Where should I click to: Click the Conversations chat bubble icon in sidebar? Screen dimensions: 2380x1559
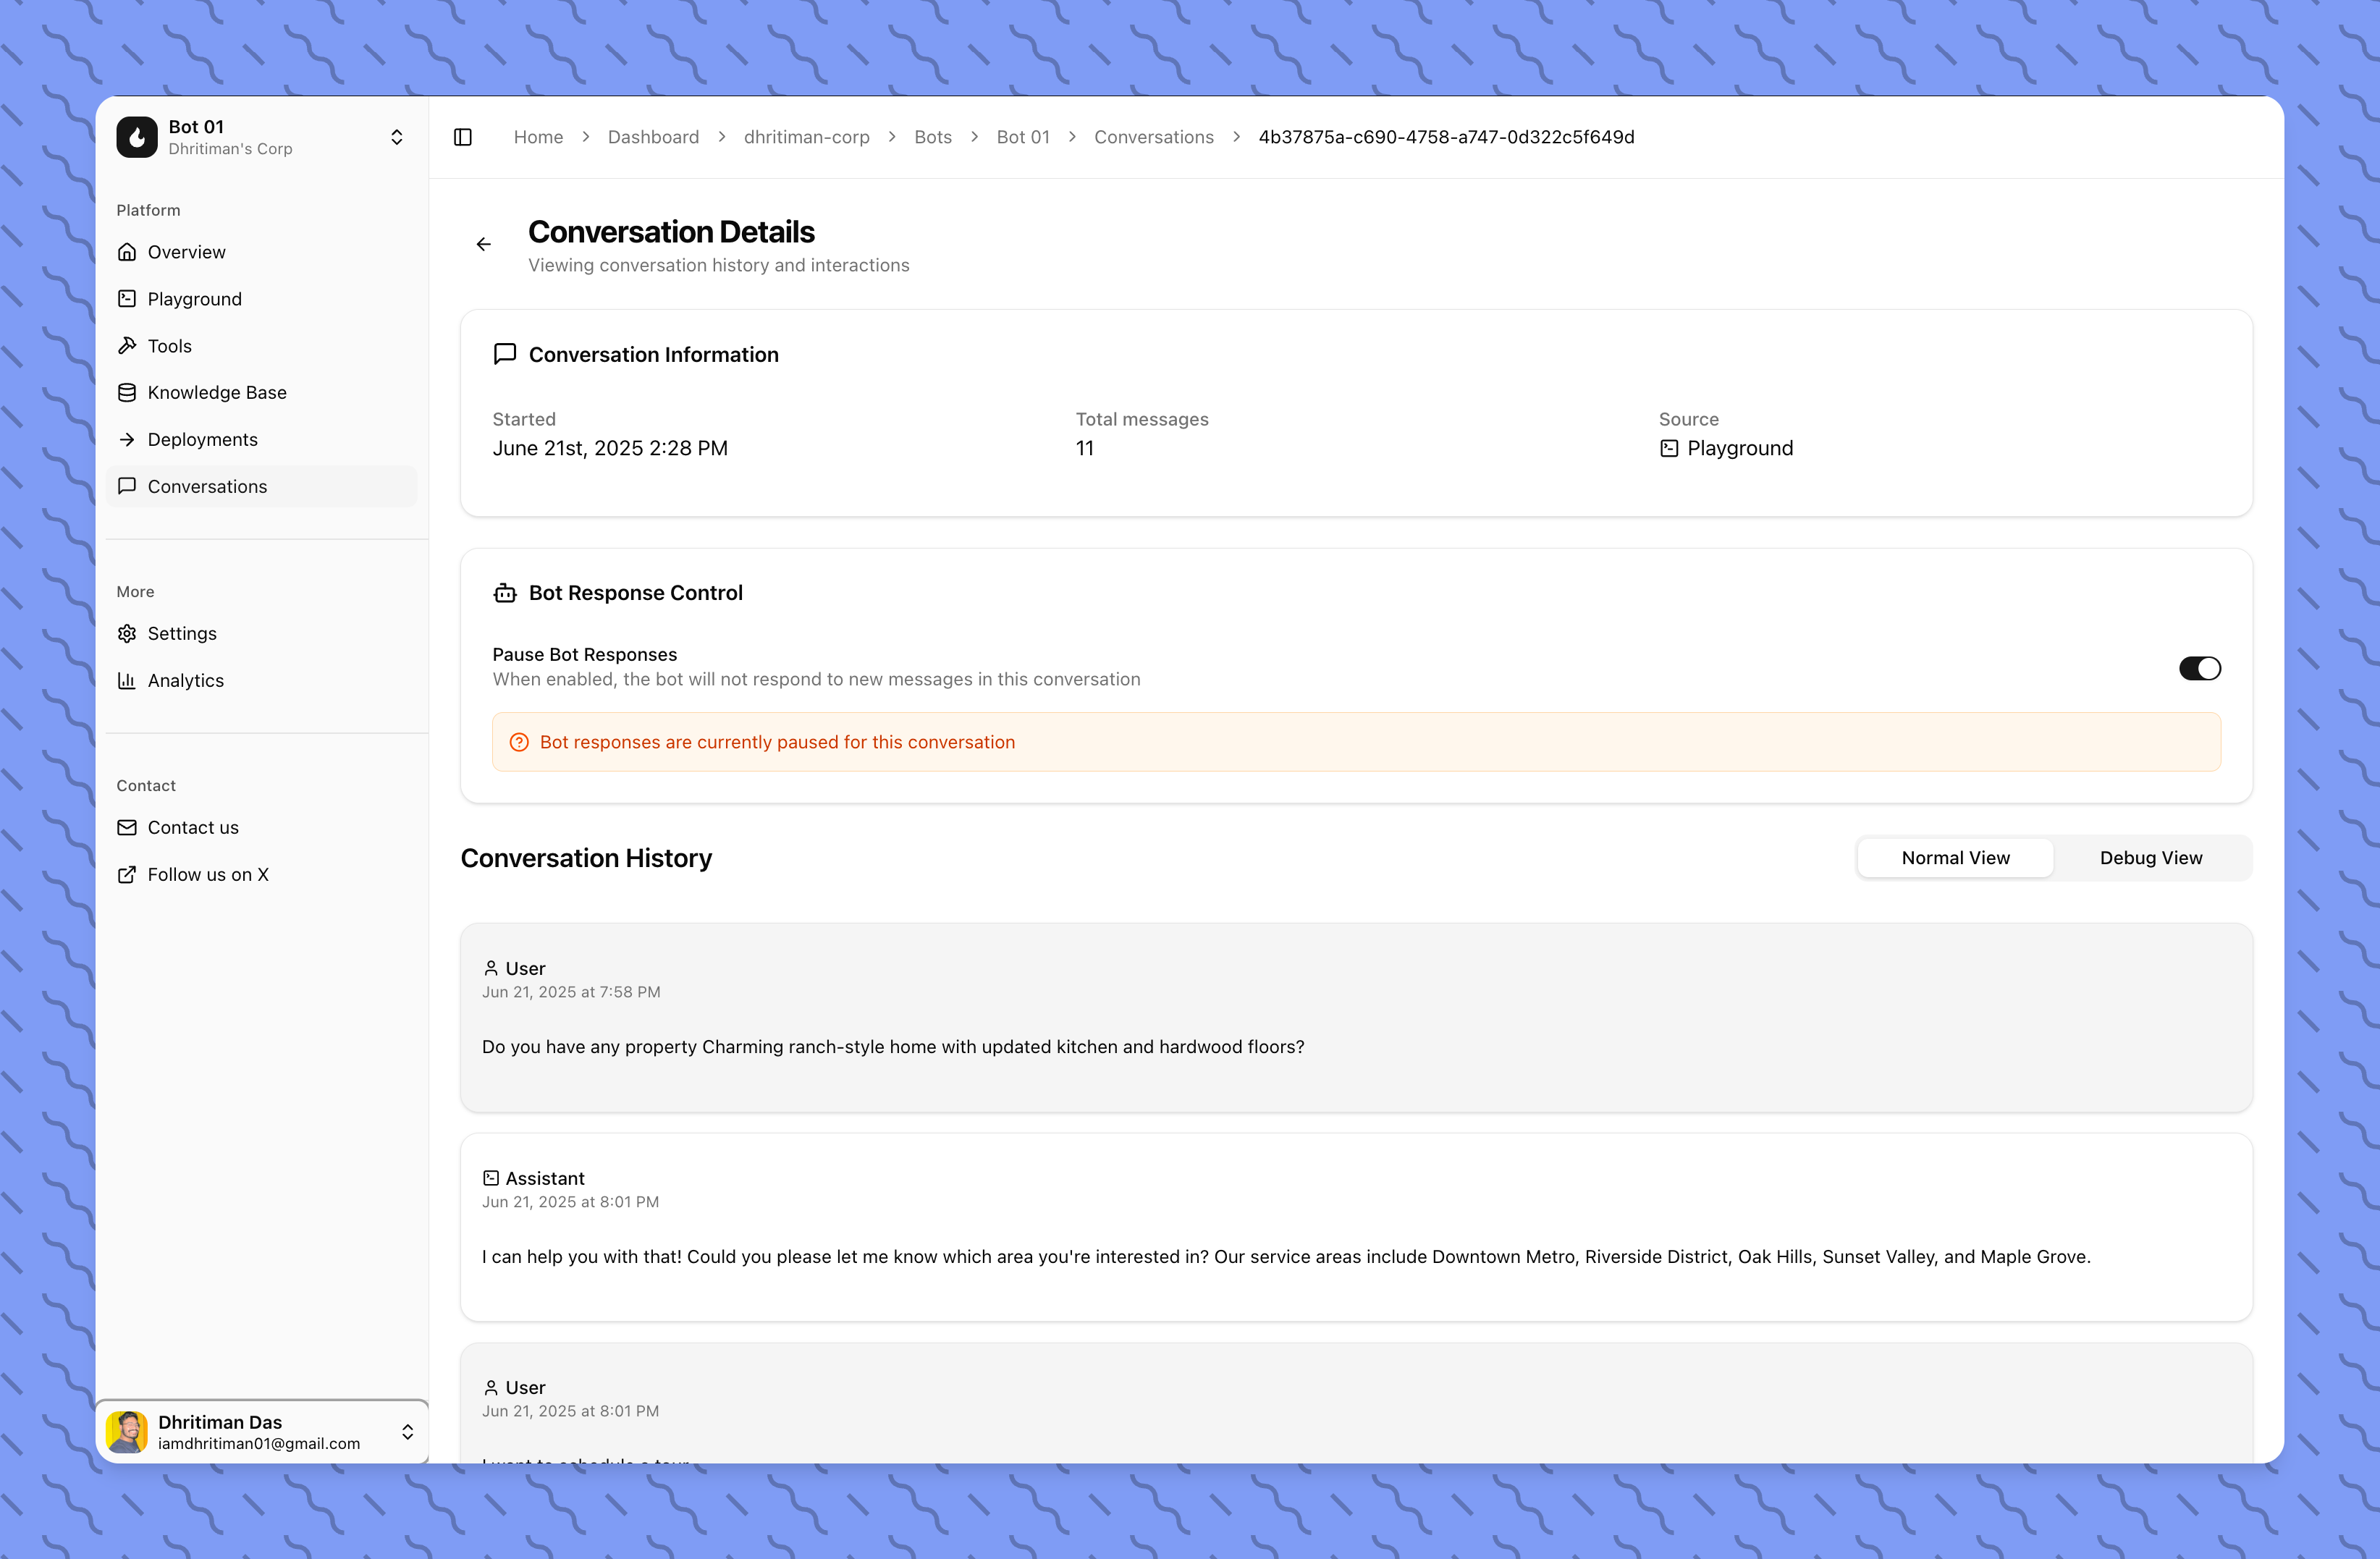tap(127, 486)
